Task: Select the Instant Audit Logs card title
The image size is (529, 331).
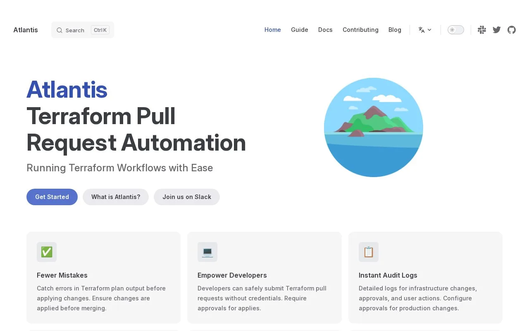Action: tap(388, 275)
